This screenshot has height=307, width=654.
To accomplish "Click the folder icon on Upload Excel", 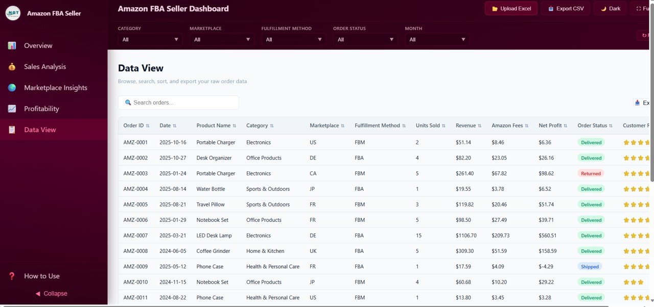I will coord(495,8).
